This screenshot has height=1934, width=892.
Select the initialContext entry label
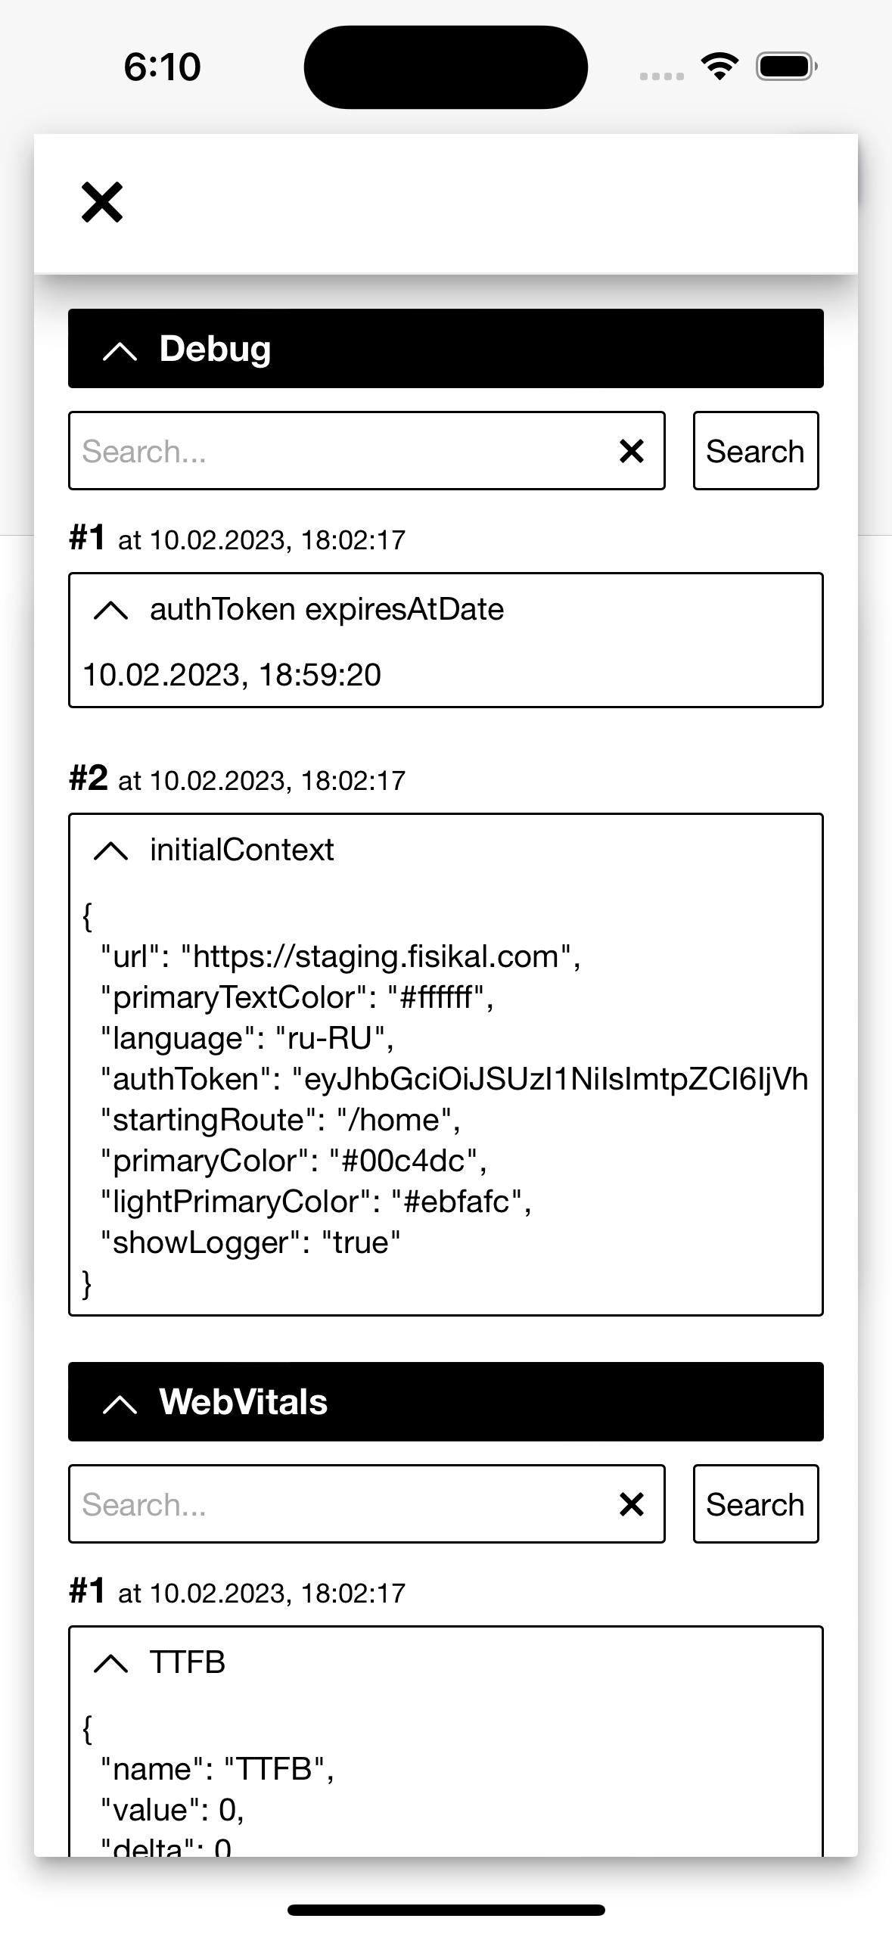tap(241, 850)
